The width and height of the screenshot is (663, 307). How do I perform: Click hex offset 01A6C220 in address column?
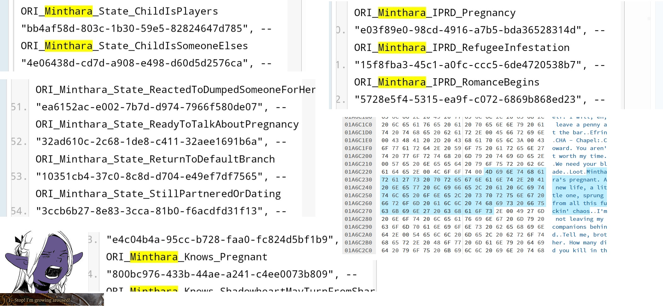pos(358,172)
